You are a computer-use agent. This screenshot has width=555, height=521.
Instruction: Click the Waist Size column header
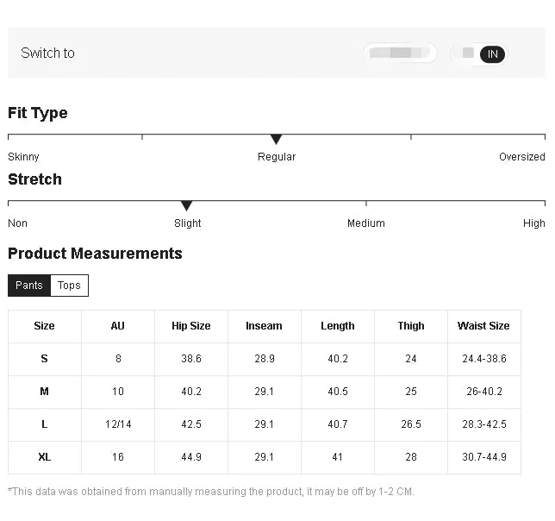[483, 326]
